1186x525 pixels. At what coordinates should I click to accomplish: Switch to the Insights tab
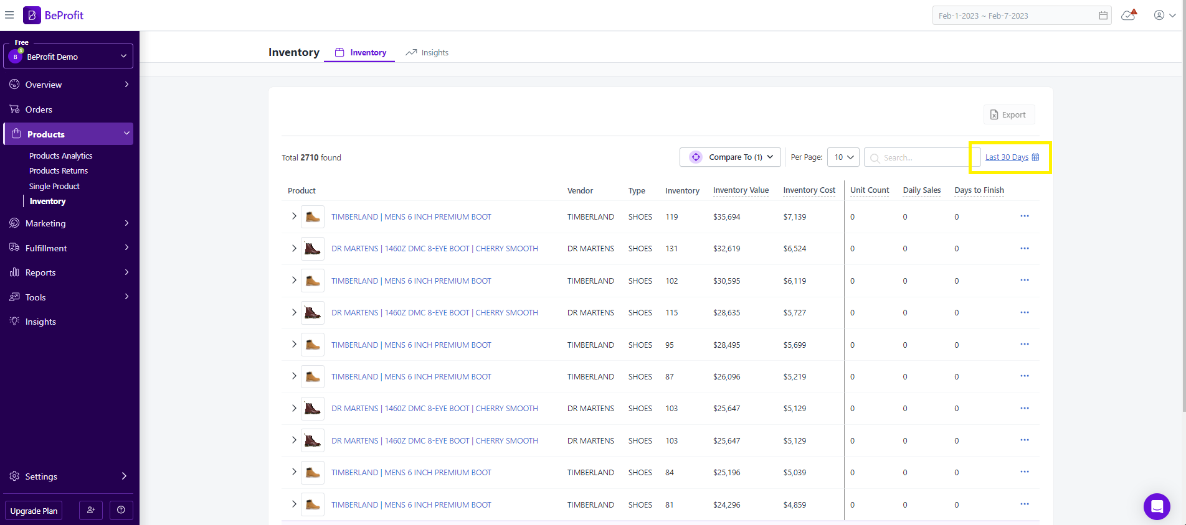(427, 53)
